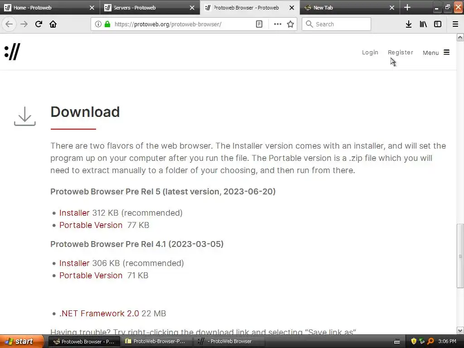Show site information icon in address bar
Screen dimensions: 464x348
98,24
